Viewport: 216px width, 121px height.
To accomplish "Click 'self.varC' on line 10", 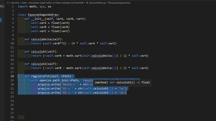I will click(x=107, y=43).
